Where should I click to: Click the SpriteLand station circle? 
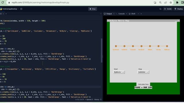coord(116,46)
